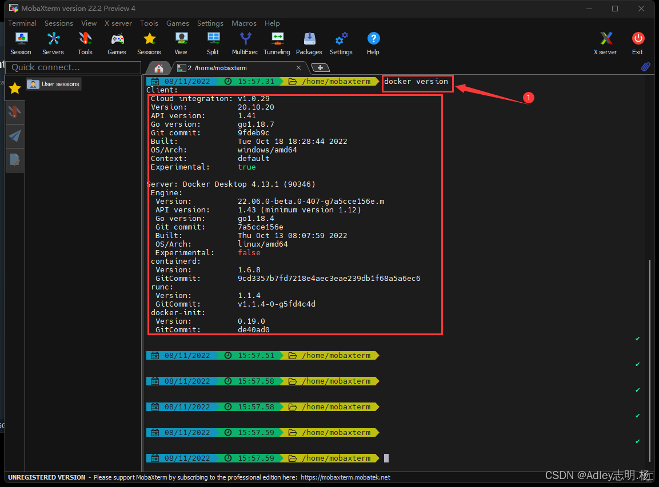The width and height of the screenshot is (659, 487).
Task: Click 'Server: Docker Desktop 4.13.1 (90346)' line
Action: [x=231, y=184]
